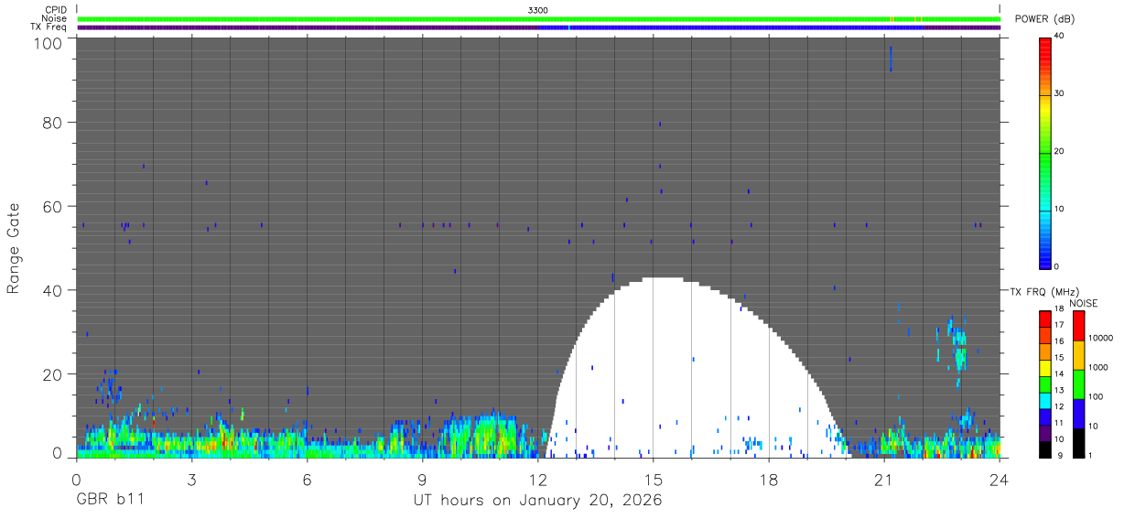Click the 20 label on the POWER scale
This screenshot has width=1124, height=519.
coord(1060,151)
